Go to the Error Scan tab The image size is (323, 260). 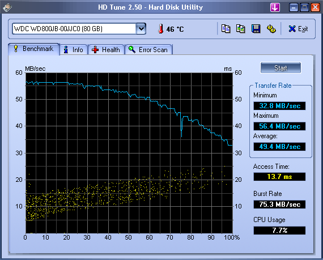click(x=148, y=50)
